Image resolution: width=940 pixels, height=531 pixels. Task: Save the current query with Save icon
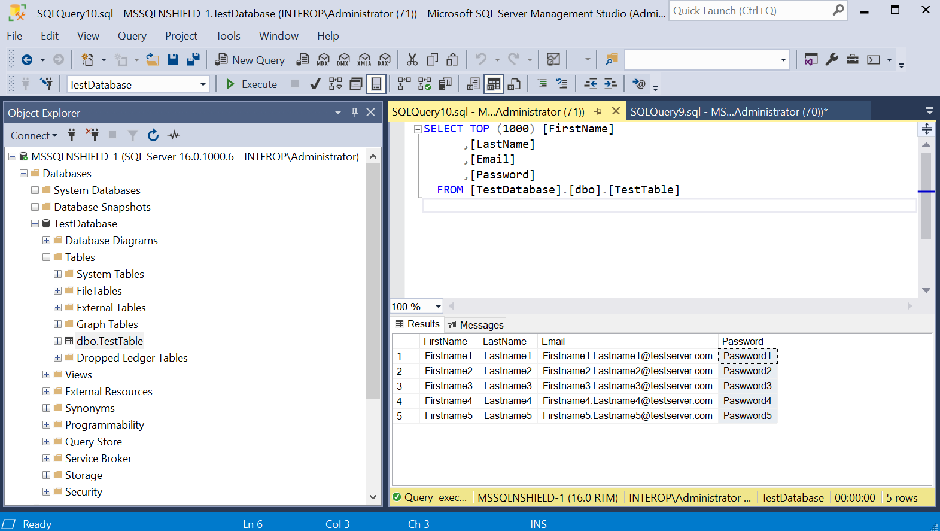click(x=173, y=60)
